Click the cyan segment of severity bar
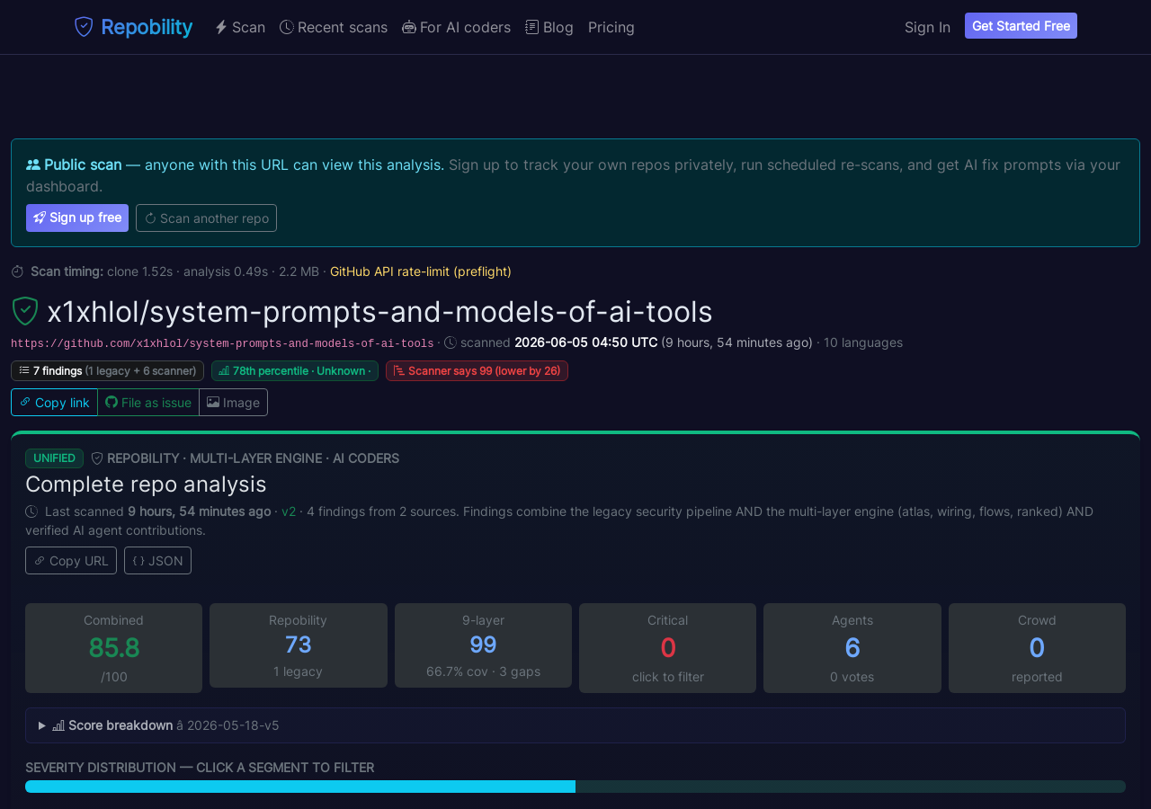This screenshot has width=1151, height=809. (300, 787)
